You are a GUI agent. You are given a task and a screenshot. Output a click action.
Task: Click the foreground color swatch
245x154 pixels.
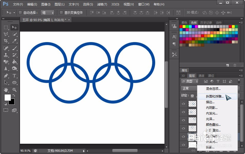point(7,97)
